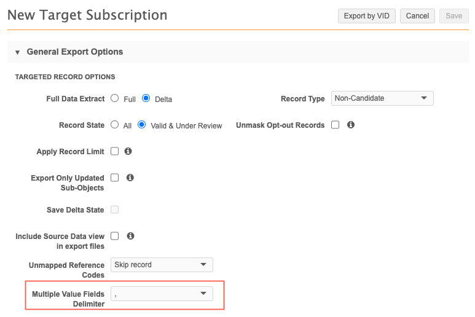Click info icon beside Unmask Opt-out Records
The height and width of the screenshot is (317, 475).
pos(351,125)
